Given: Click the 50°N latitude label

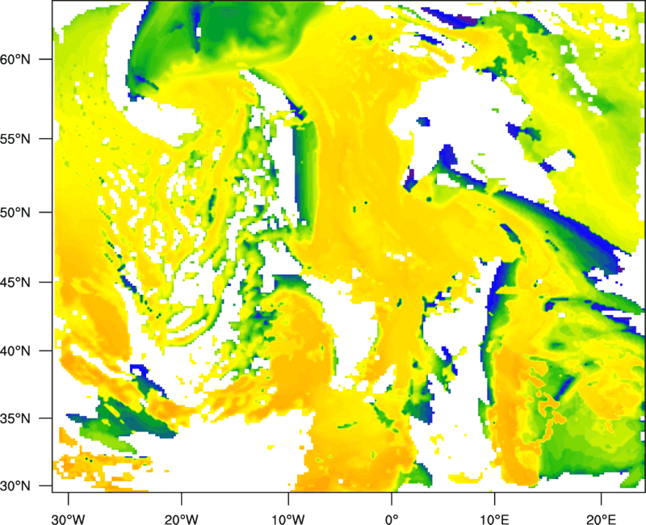Looking at the screenshot, I should pyautogui.click(x=15, y=212).
